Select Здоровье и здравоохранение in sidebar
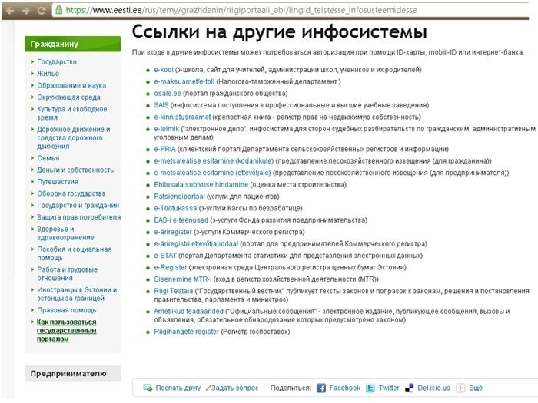Viewport: 538px width, 403px height. 65,233
